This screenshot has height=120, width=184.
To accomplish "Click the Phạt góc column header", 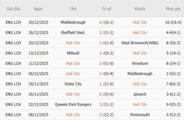I will (173, 9).
